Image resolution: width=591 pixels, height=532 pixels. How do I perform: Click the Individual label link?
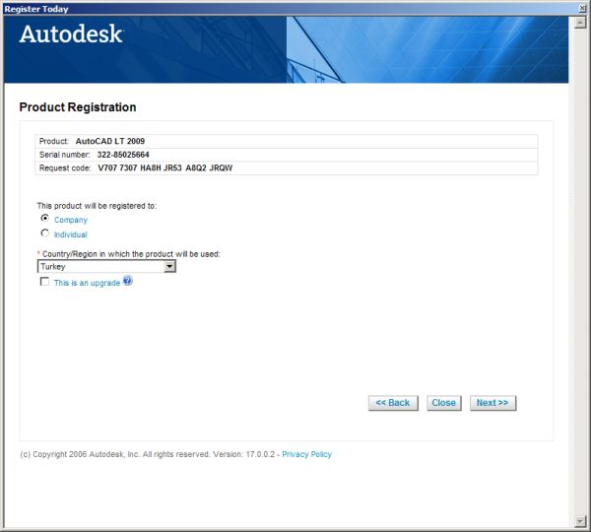point(71,234)
